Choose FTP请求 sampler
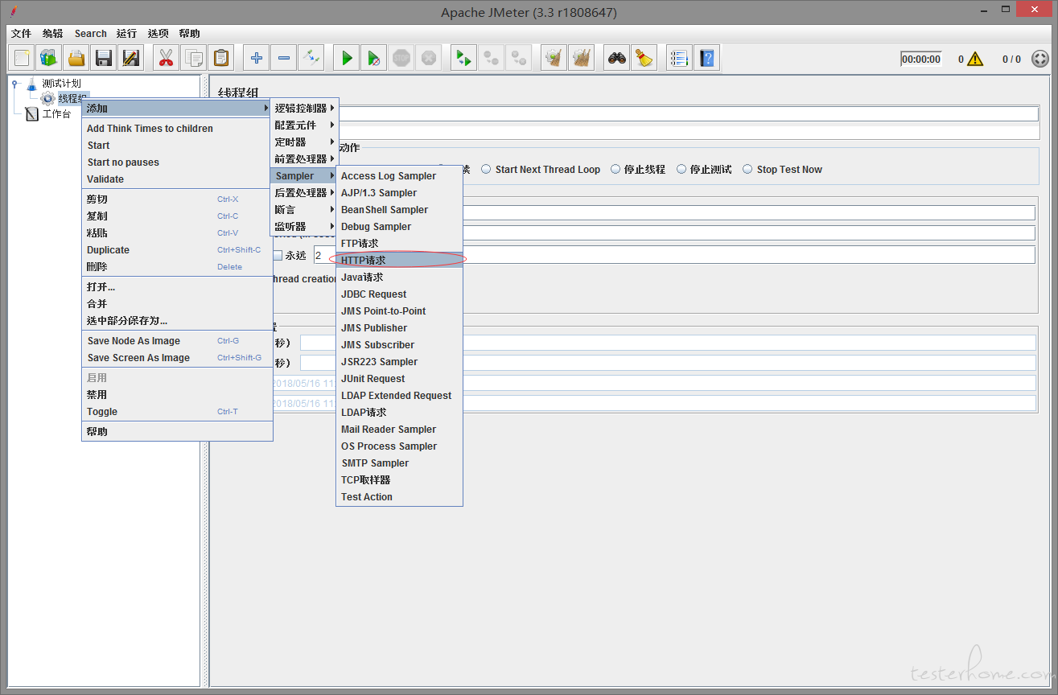Screen dimensions: 1058x695 coord(399,244)
